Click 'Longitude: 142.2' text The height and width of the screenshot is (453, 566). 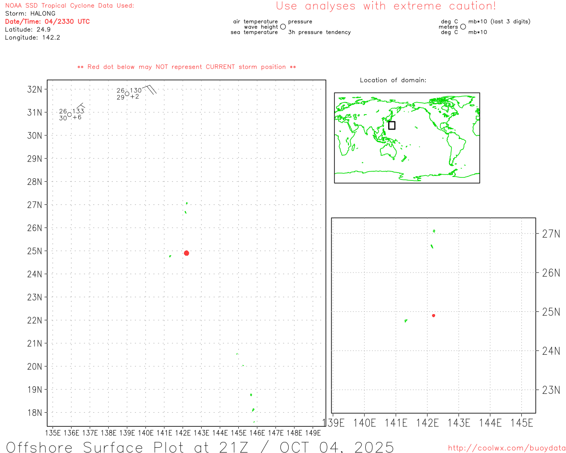click(32, 38)
